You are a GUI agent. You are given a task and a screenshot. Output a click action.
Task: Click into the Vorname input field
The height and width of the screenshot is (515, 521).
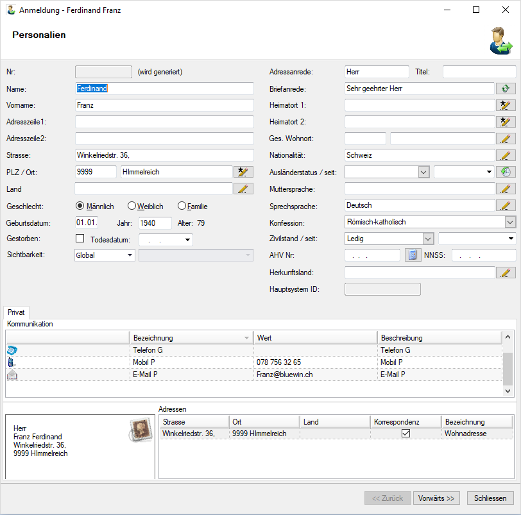pyautogui.click(x=164, y=105)
